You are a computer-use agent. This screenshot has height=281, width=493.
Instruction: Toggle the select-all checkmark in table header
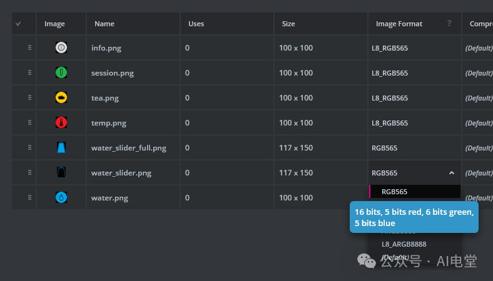click(18, 24)
